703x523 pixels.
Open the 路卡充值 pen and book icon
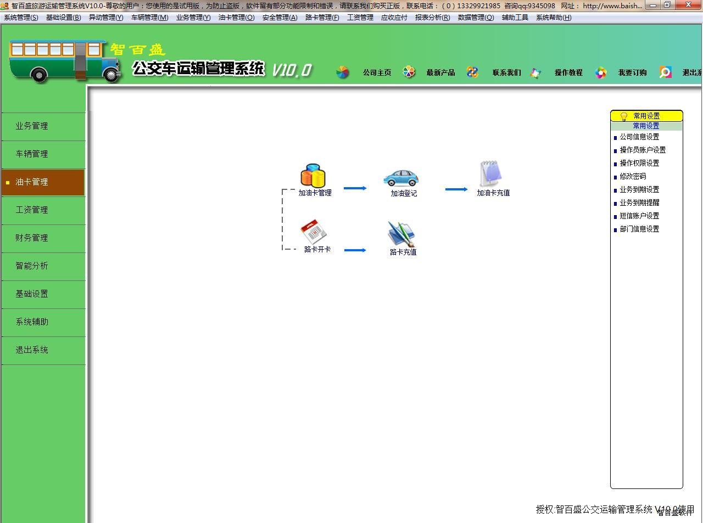tap(401, 234)
